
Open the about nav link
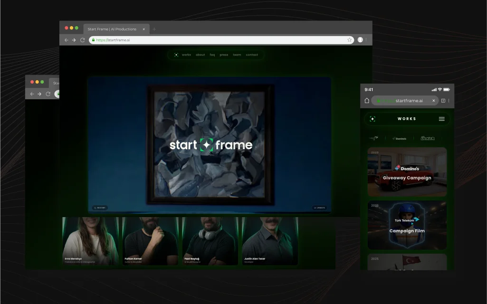pos(201,55)
